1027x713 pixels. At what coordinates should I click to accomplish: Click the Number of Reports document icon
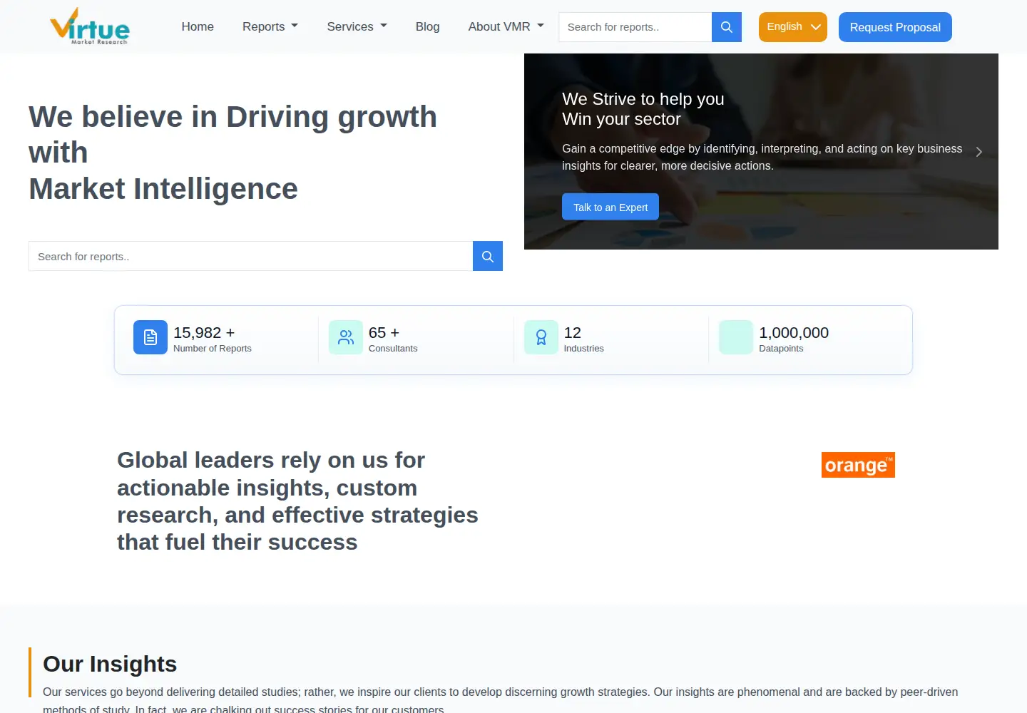click(x=150, y=337)
